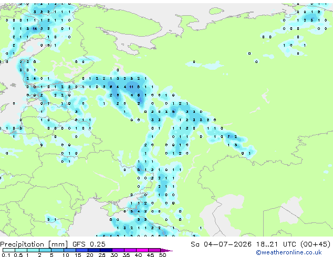Click the '[mm]' unit label
The height and width of the screenshot is (257, 333).
click(x=58, y=244)
